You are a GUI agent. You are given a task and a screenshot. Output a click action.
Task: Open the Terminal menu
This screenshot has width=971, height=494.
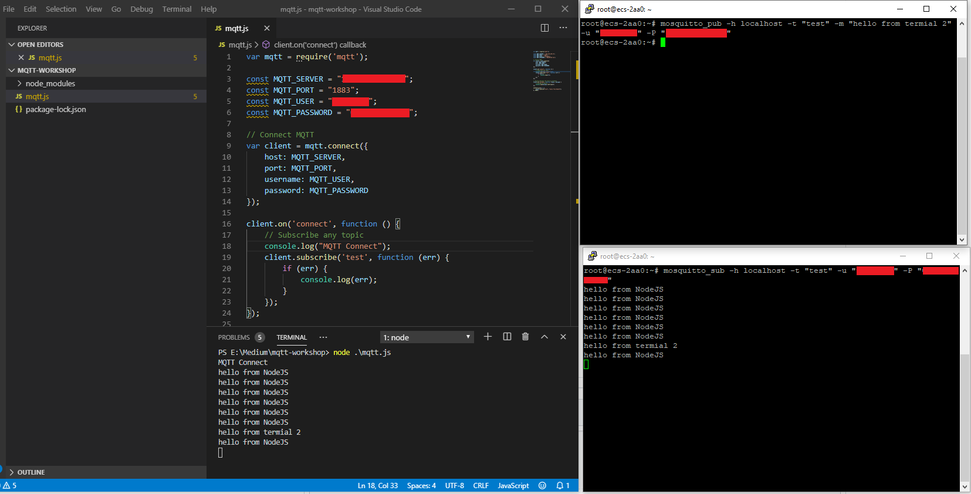(177, 9)
